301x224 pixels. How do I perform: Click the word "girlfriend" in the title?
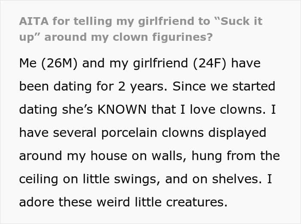(x=166, y=21)
